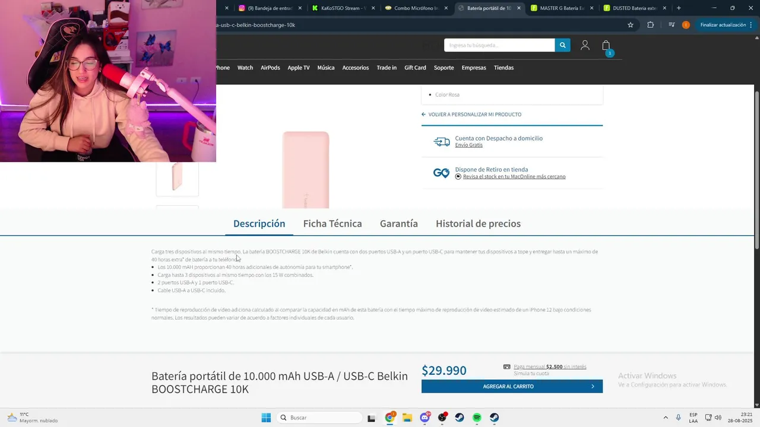
Task: Focus the site search input field
Action: point(499,45)
